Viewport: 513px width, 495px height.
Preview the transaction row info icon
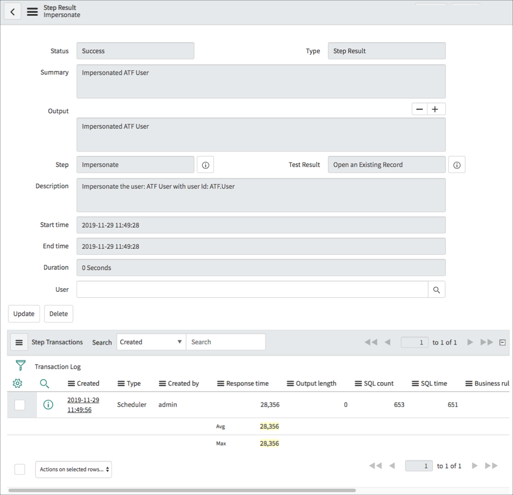(x=48, y=405)
